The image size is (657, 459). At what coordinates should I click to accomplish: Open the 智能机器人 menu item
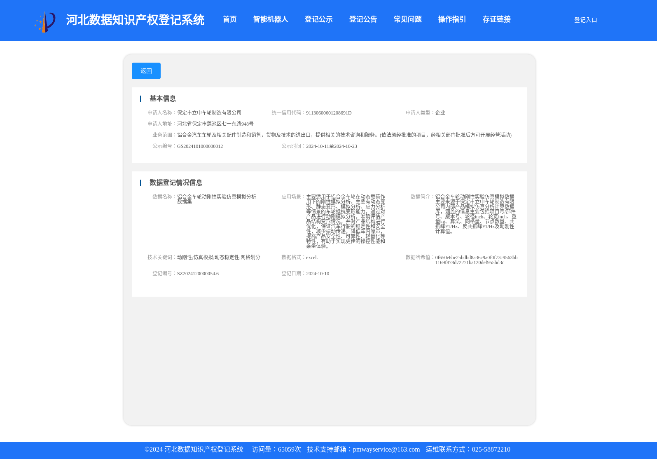pyautogui.click(x=270, y=19)
